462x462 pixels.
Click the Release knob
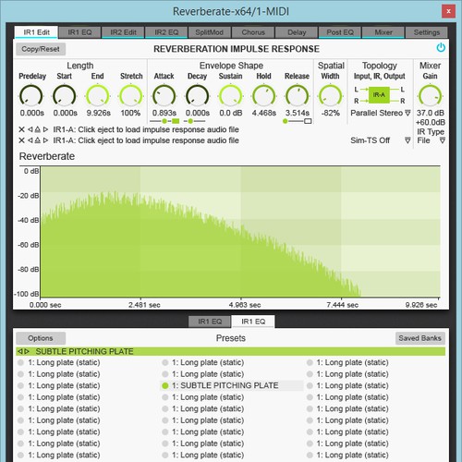(x=298, y=96)
